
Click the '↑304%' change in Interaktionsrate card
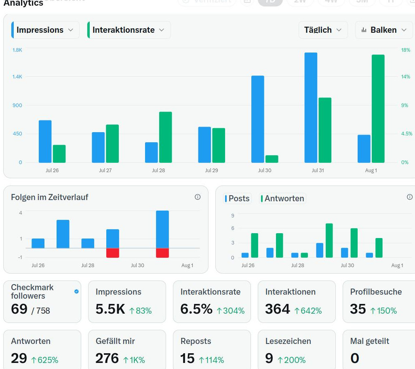(230, 310)
